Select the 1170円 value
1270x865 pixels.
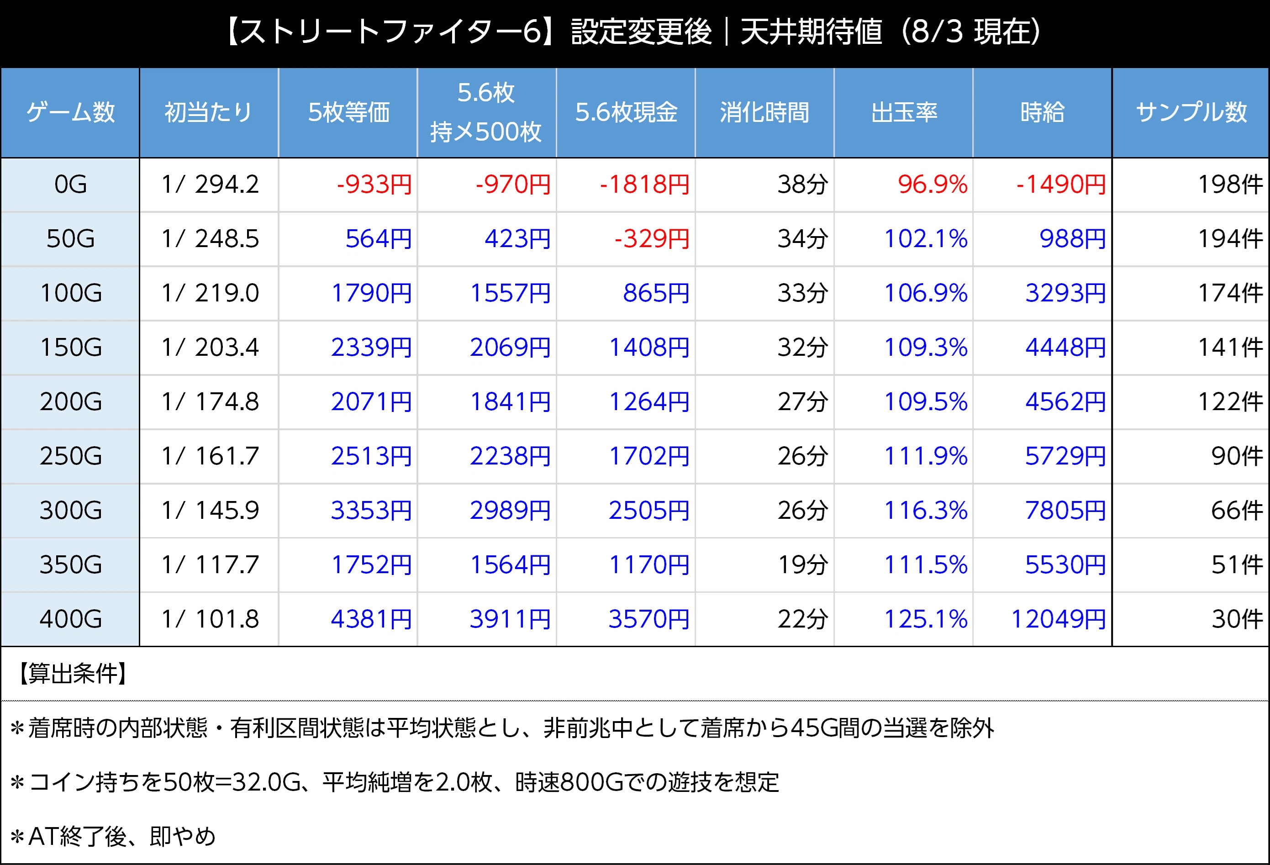pyautogui.click(x=649, y=564)
